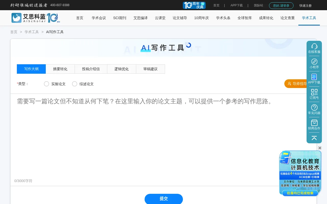This screenshot has width=327, height=204.
Task: Open the 在线客服 headset icon
Action: coord(314,46)
